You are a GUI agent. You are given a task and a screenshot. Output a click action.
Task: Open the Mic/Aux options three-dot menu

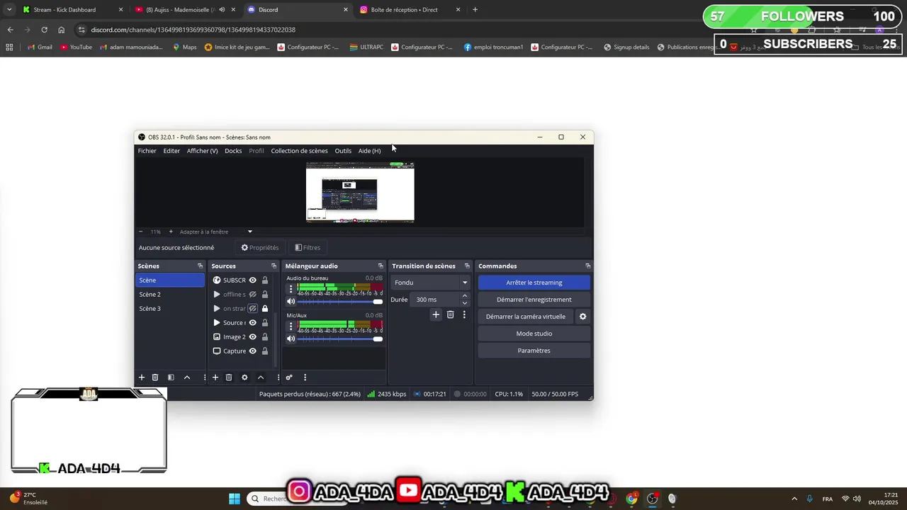[291, 327]
